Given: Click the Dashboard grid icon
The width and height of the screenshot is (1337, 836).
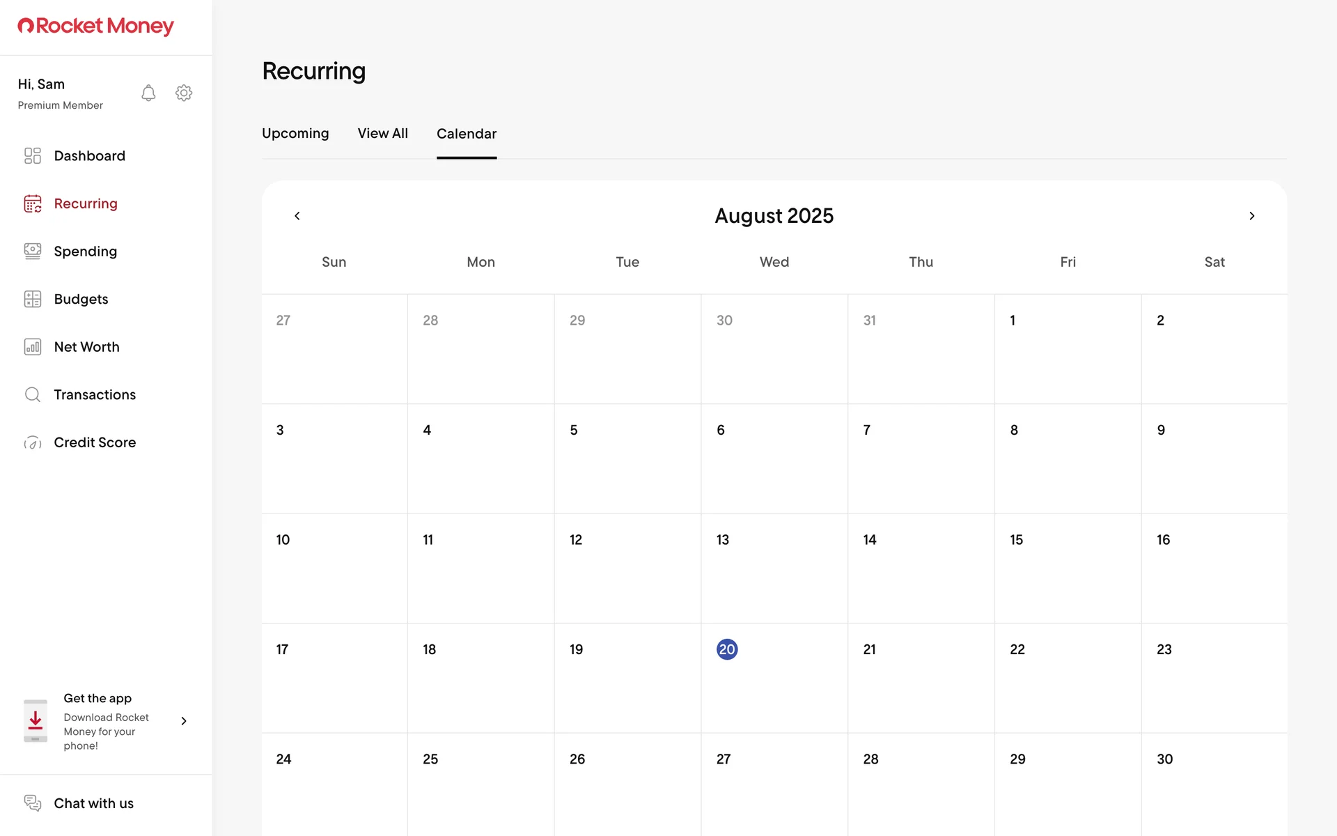Looking at the screenshot, I should click(x=33, y=155).
